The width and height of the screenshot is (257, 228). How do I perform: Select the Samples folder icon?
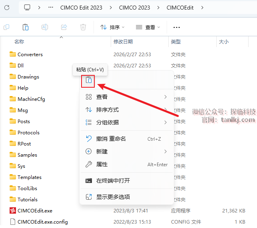[13, 155]
